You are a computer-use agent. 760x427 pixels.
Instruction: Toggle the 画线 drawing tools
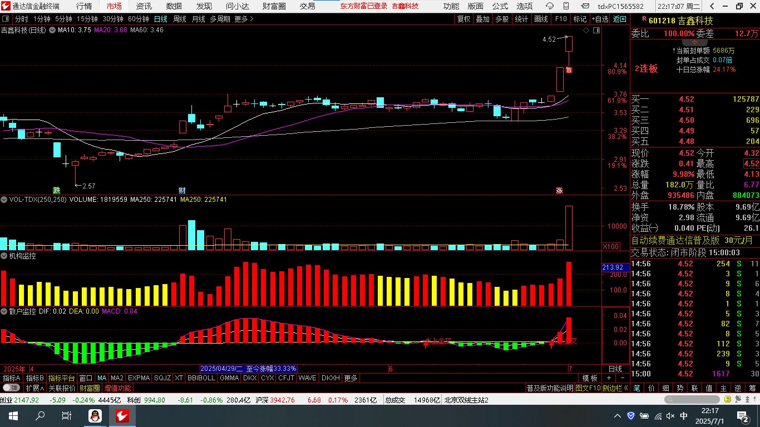[541, 19]
